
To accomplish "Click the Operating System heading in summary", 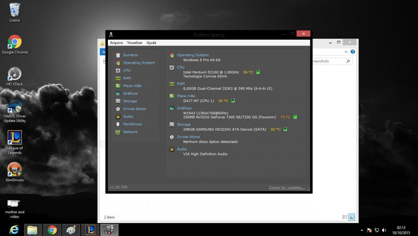I will (x=193, y=55).
